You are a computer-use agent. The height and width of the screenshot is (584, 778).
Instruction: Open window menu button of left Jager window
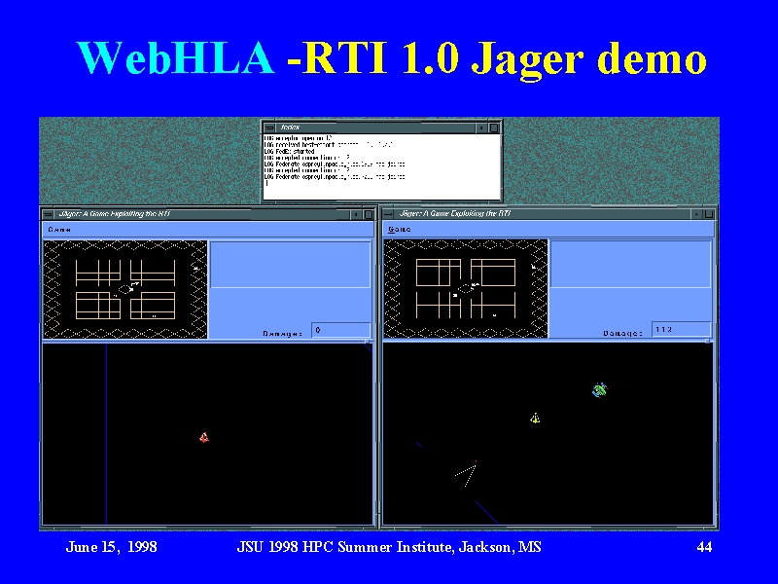pos(48,214)
